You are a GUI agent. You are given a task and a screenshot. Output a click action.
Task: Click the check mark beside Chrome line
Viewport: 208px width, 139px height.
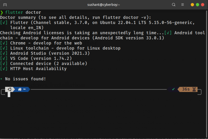tap(4, 43)
